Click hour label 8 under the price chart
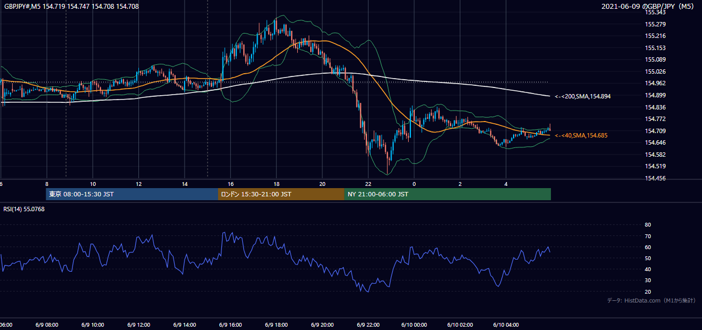 47,184
